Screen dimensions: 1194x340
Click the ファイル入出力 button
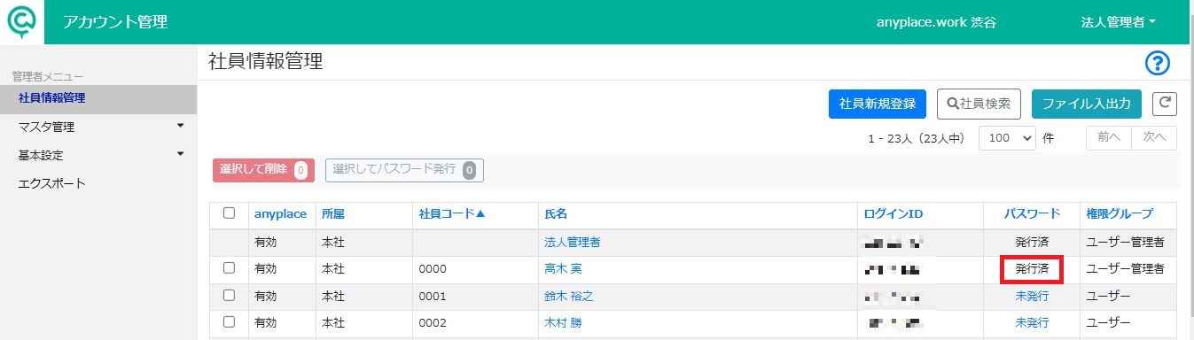[x=1087, y=104]
